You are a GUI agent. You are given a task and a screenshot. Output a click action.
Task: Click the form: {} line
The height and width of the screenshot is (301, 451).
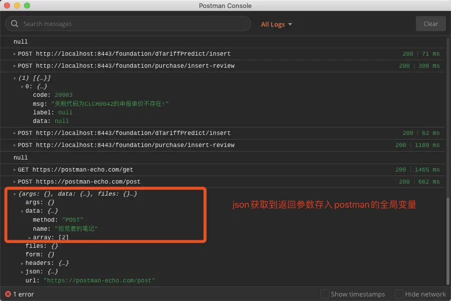coord(40,255)
